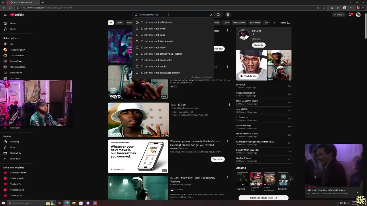Viewport: 367px width, 206px height.
Task: Reload the page in browser toolbar
Action: (10, 8)
